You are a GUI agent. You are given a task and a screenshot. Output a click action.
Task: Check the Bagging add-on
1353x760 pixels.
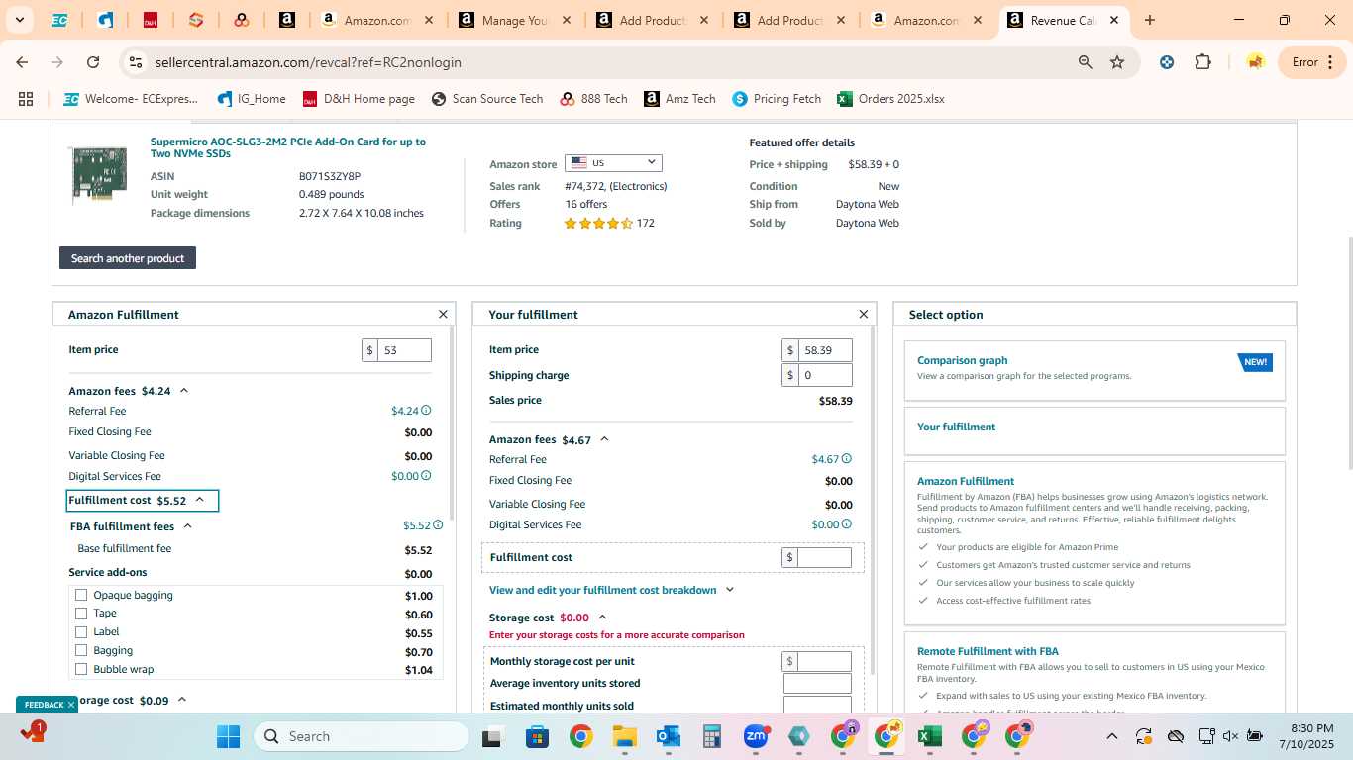81,650
